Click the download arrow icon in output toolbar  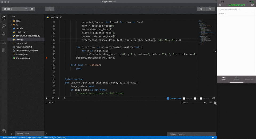coord(59,98)
